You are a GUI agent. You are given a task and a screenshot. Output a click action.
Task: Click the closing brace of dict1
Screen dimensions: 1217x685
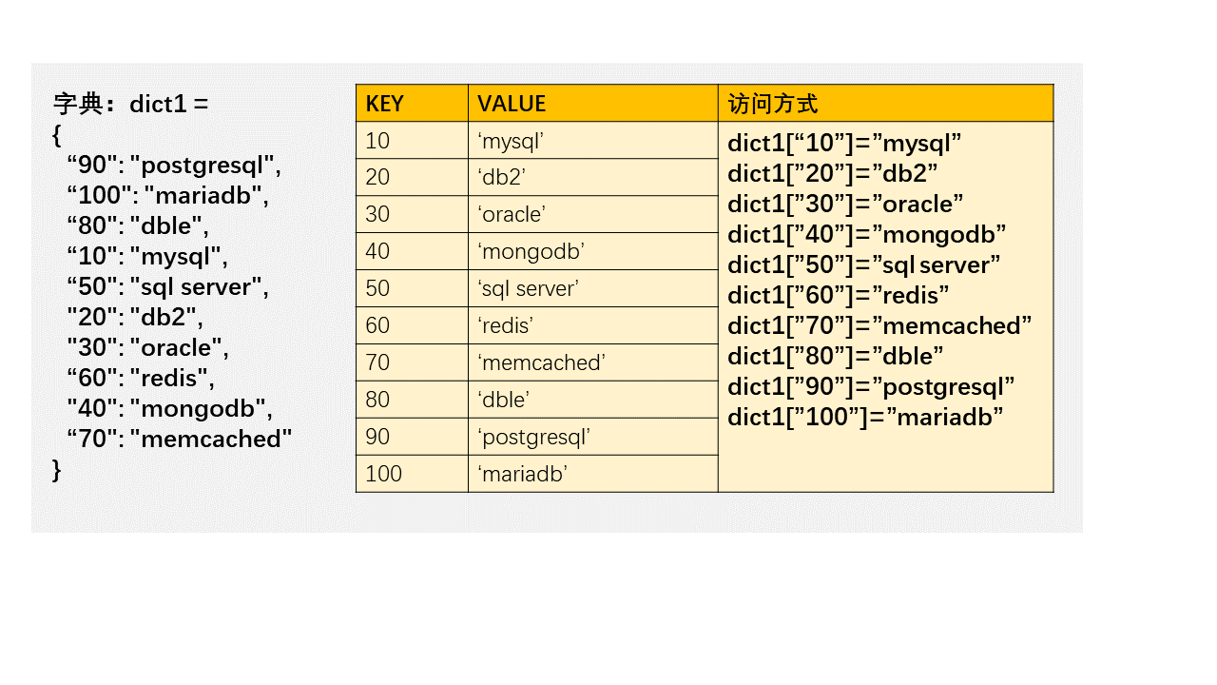point(57,470)
